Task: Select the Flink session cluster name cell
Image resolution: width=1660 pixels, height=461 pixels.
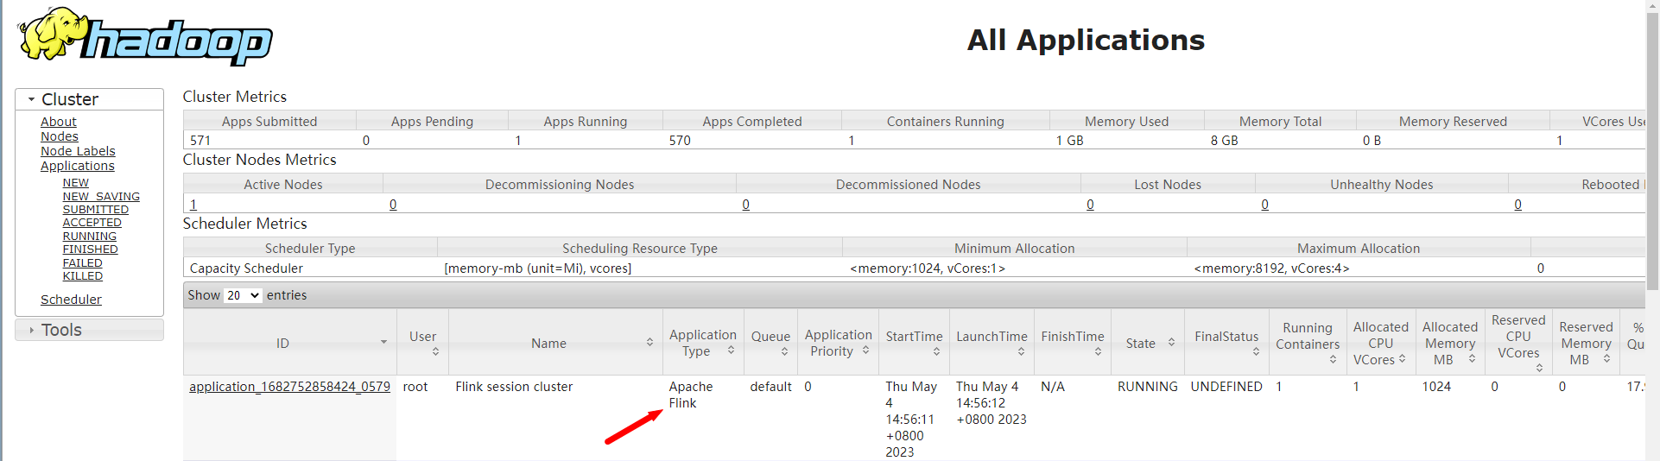Action: 514,387
